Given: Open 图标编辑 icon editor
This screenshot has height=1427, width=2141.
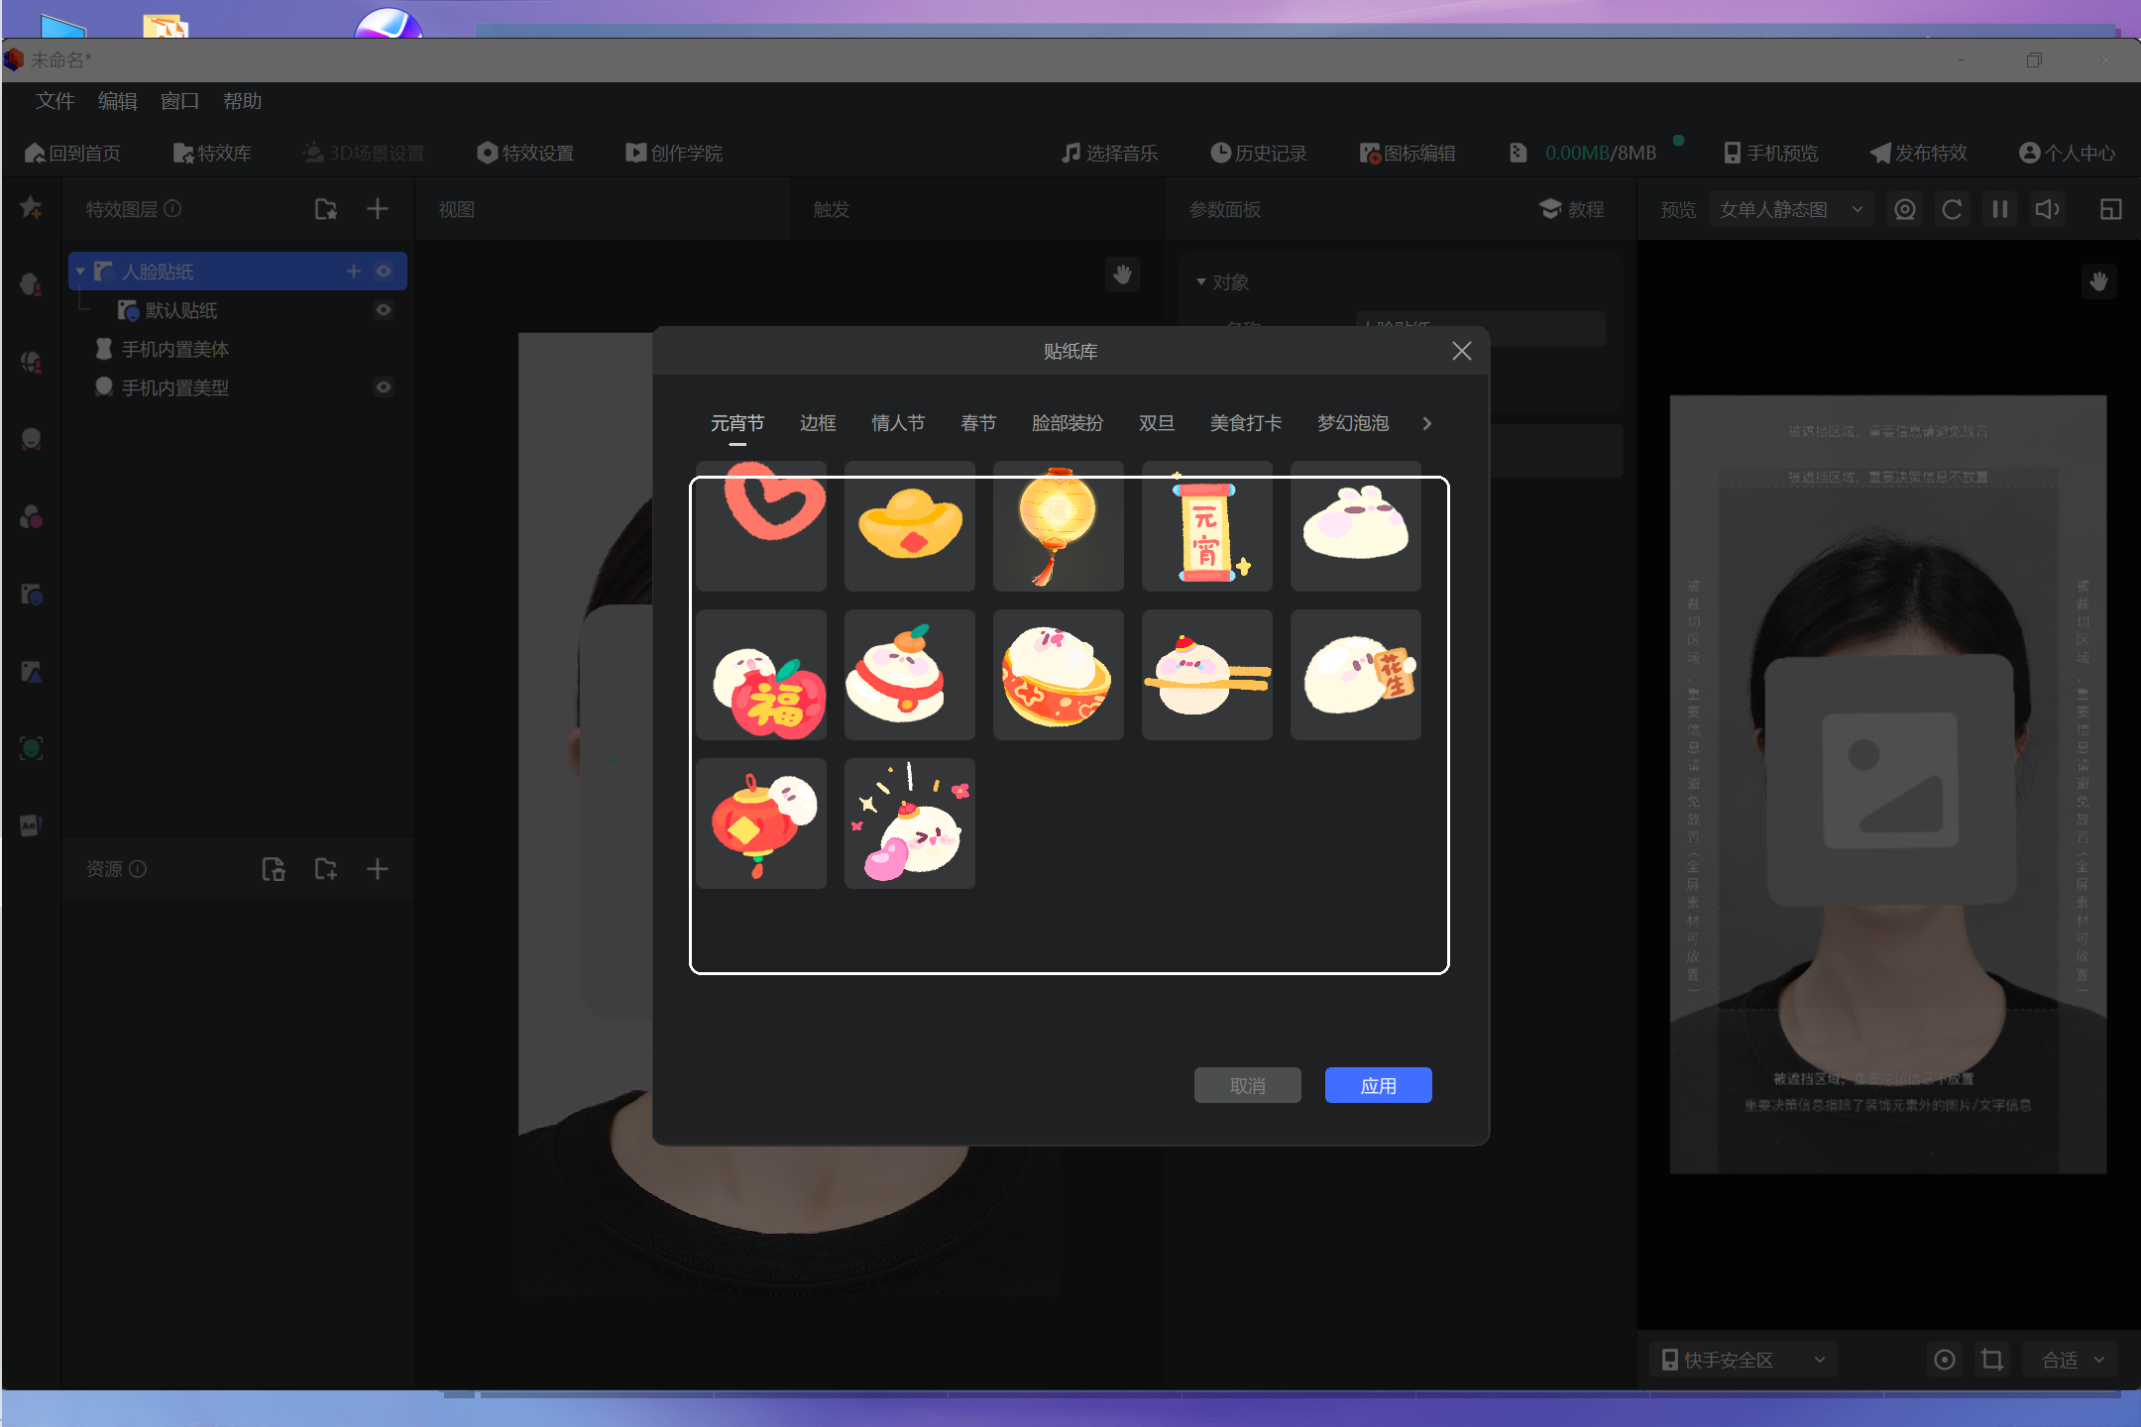Looking at the screenshot, I should pyautogui.click(x=1408, y=153).
